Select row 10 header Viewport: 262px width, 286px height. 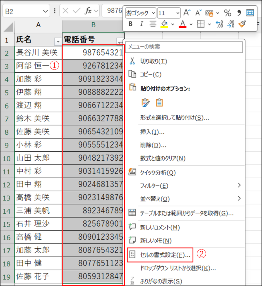[x=7, y=158]
